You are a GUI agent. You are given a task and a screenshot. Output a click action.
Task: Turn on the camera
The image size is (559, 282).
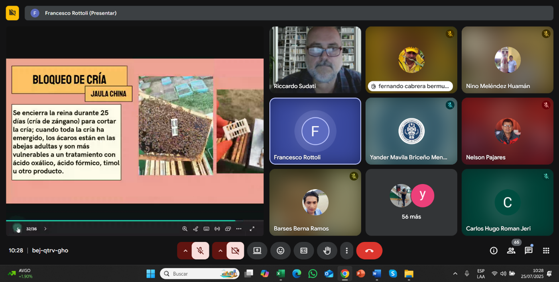[x=235, y=251]
